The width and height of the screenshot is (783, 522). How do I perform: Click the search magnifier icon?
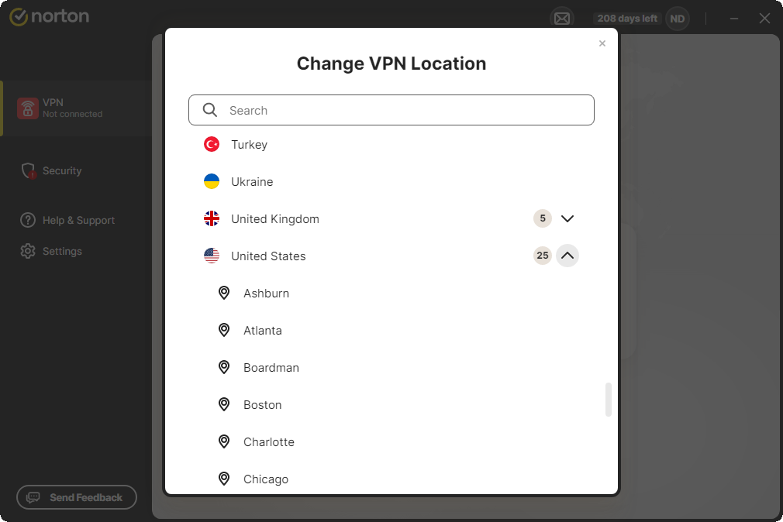210,111
